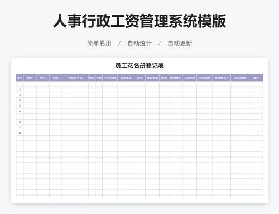Image resolution: width=279 pixels, height=214 pixels.
Task: Click the empty 备注 cell in row 1
Action: (256, 84)
